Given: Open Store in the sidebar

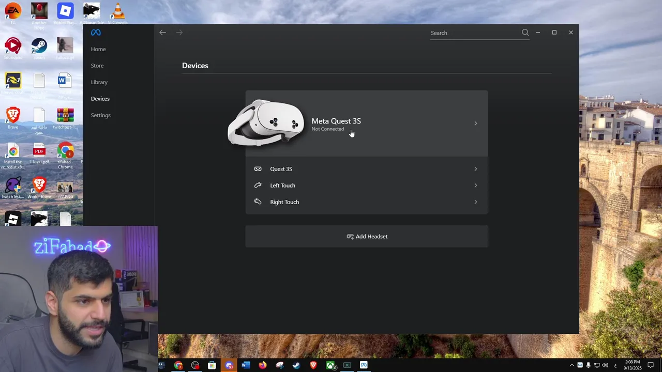Looking at the screenshot, I should (x=97, y=66).
